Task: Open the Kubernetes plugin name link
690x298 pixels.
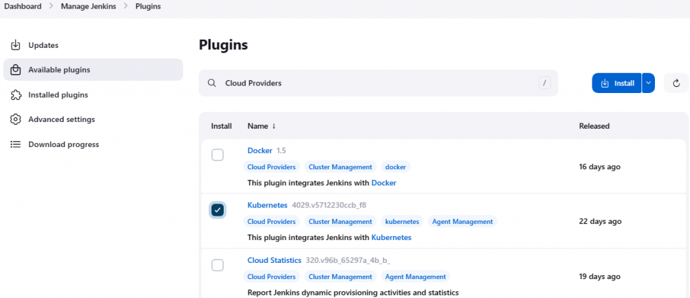Action: 268,205
